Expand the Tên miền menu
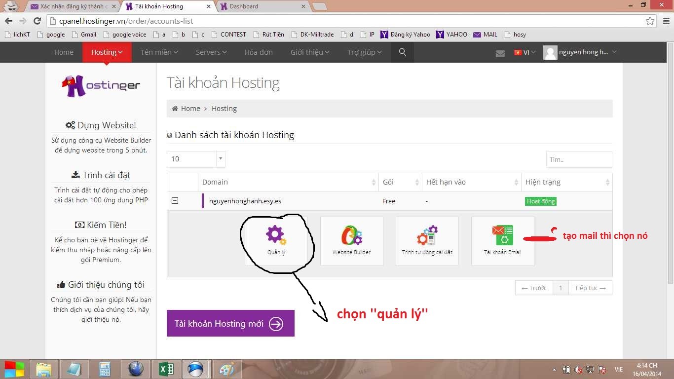The height and width of the screenshot is (379, 674). (x=159, y=52)
